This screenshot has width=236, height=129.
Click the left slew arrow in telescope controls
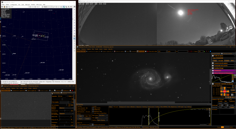click(222, 91)
